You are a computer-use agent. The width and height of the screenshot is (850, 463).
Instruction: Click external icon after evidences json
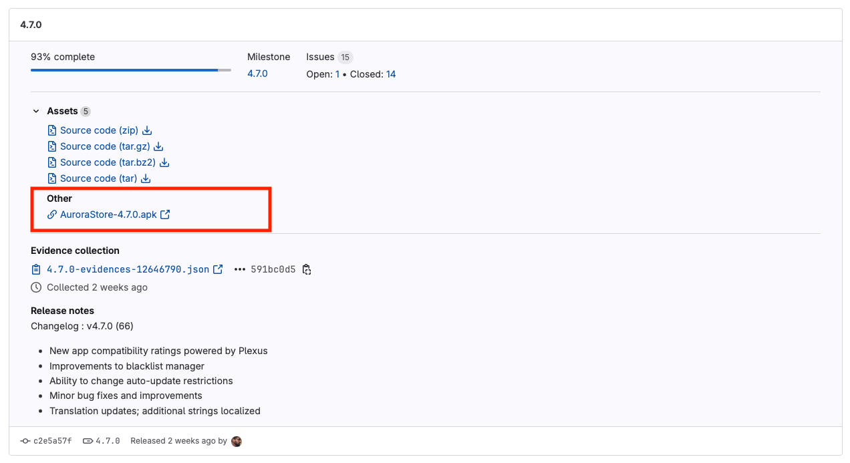tap(218, 269)
